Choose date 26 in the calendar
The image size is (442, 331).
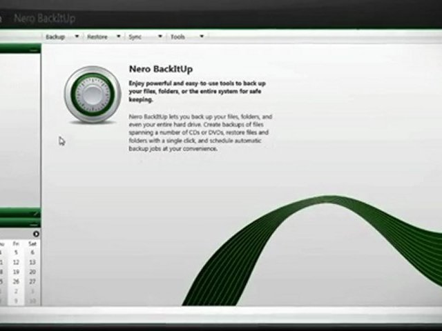tap(16, 282)
